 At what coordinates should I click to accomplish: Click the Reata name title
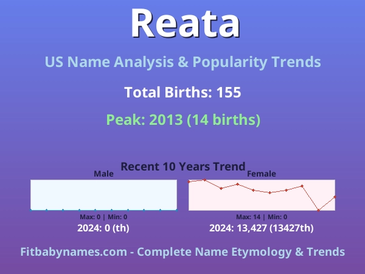pos(186,23)
